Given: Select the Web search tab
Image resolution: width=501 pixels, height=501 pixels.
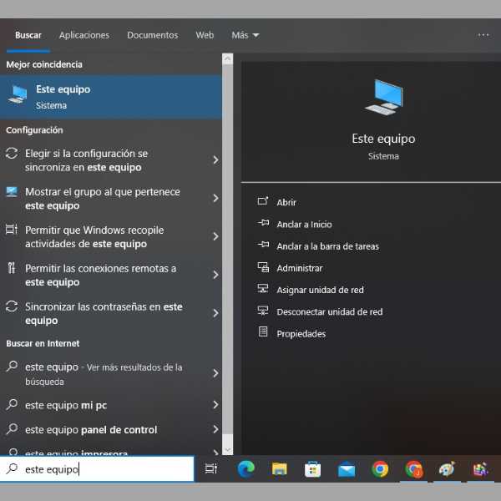Looking at the screenshot, I should pos(205,35).
